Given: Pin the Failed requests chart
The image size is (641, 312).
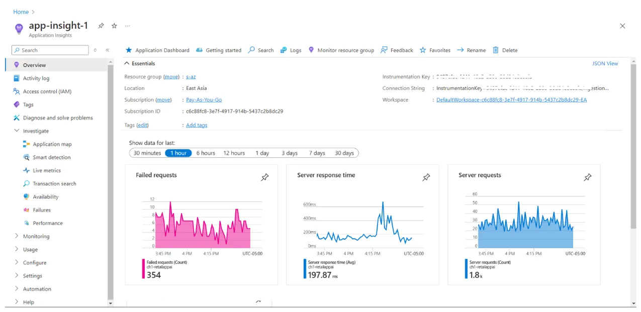Looking at the screenshot, I should pos(265,177).
